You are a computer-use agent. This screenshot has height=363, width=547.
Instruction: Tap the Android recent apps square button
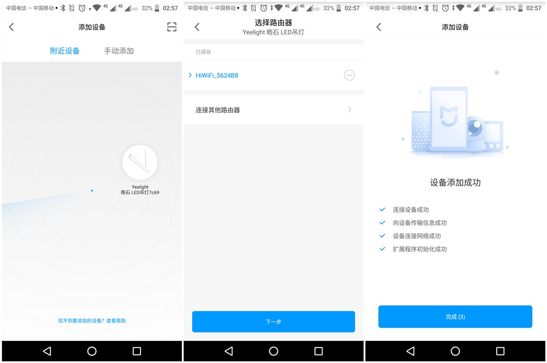tap(137, 351)
